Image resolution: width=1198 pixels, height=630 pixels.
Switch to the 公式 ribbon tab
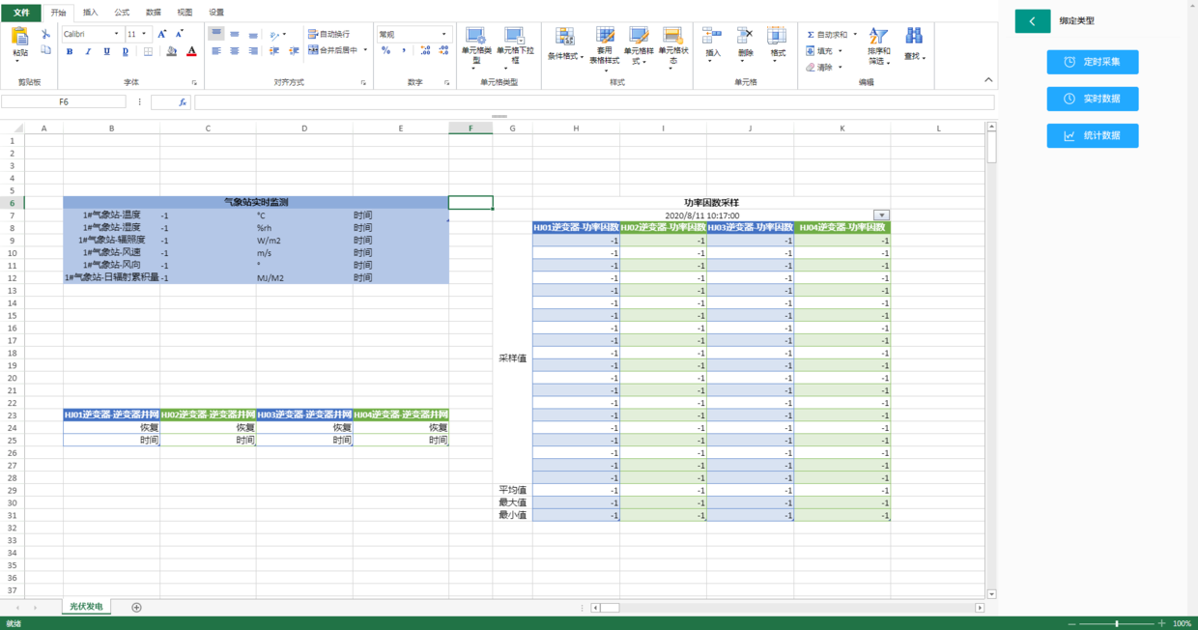click(122, 13)
